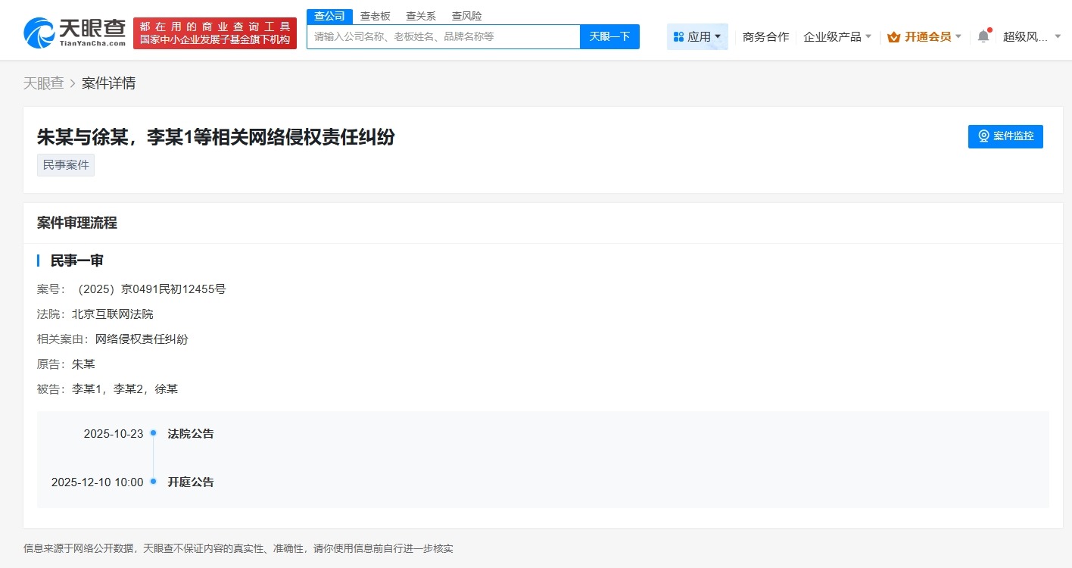Screen dimensions: 1072x568
Task: Open the 商务合作 link
Action: 765,36
